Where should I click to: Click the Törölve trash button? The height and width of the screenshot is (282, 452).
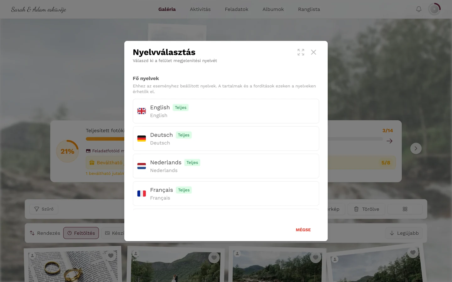(367, 209)
